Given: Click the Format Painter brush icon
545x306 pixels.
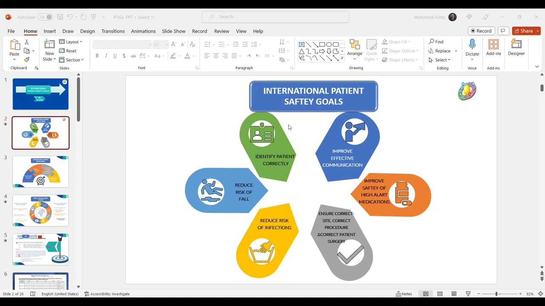Looking at the screenshot, I should pyautogui.click(x=26, y=59).
